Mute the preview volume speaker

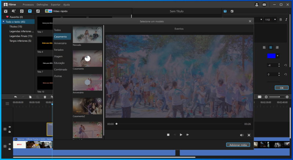click(x=242, y=135)
